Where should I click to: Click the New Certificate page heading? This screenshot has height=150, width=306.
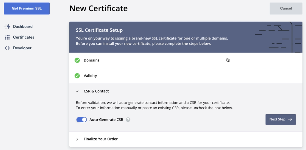(x=99, y=9)
